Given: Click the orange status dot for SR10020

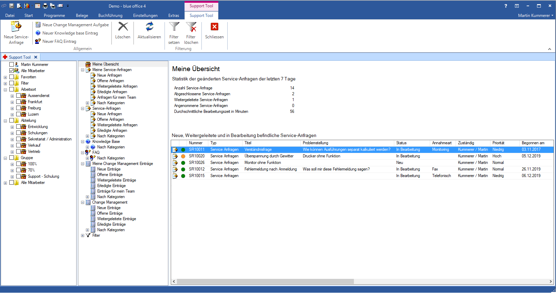Looking at the screenshot, I should (183, 156).
